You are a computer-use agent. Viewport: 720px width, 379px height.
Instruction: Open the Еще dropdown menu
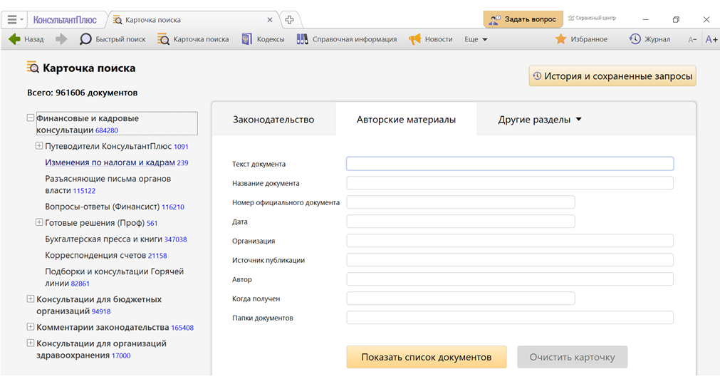click(476, 39)
